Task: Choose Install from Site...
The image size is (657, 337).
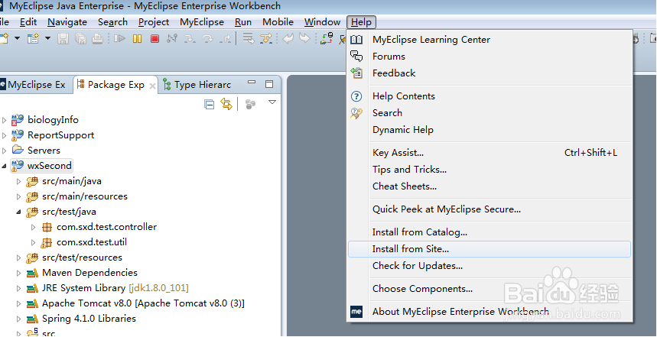Action: (489, 248)
